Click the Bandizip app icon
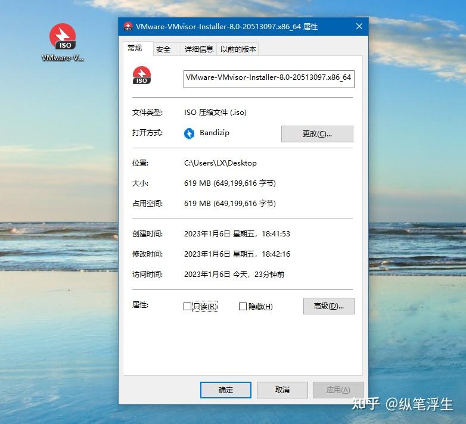 (x=189, y=133)
